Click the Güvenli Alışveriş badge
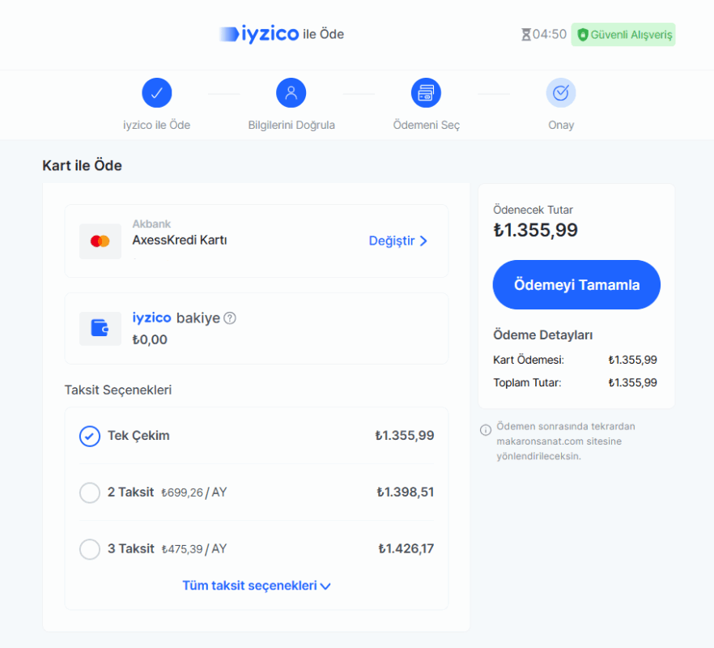The image size is (714, 648). tap(623, 35)
